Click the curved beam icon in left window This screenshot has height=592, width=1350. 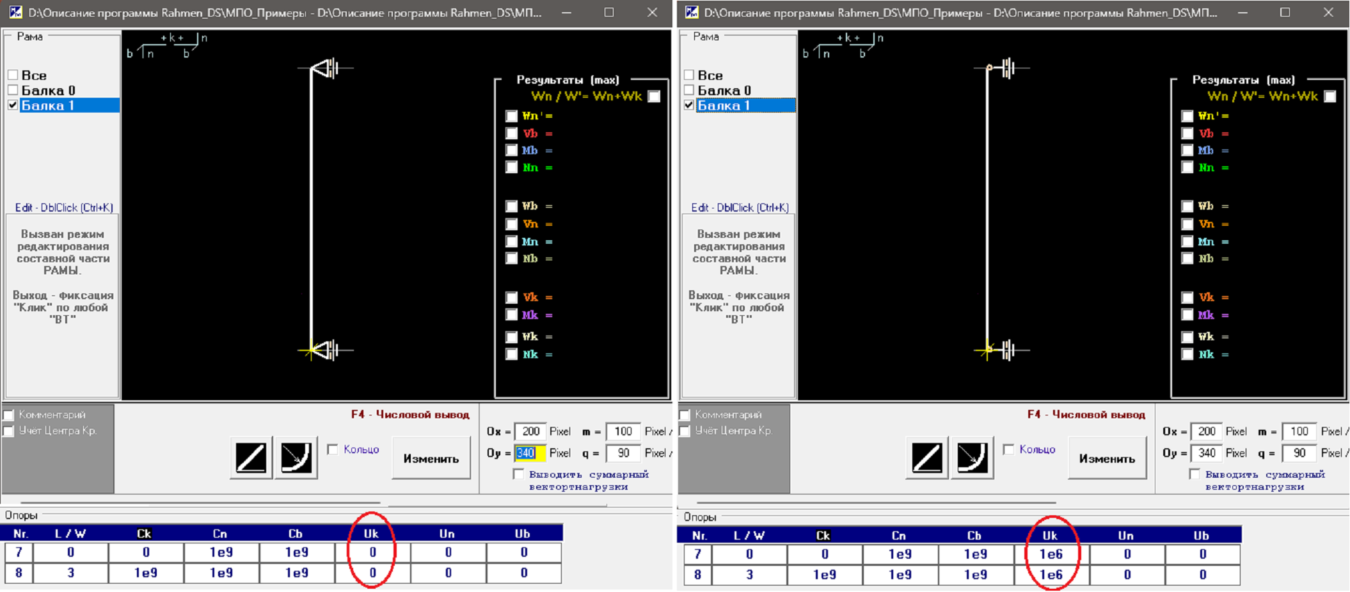(x=296, y=457)
